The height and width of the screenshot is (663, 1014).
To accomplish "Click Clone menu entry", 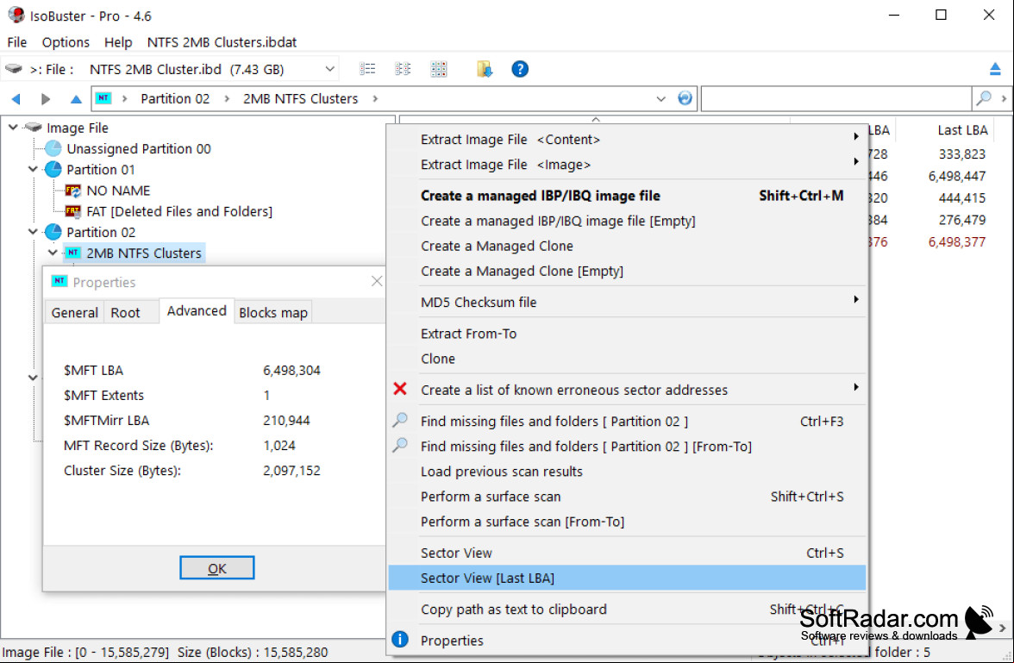I will [x=627, y=359].
